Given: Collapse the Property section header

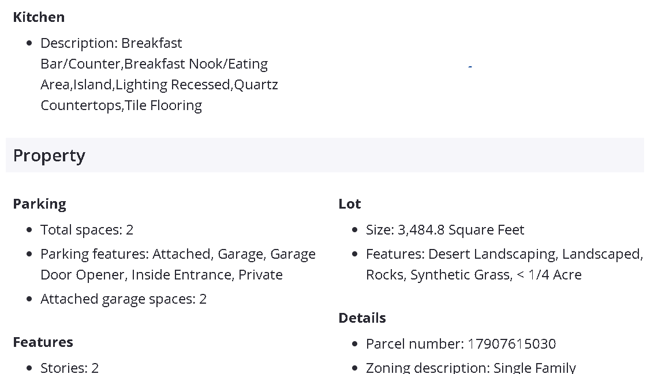Looking at the screenshot, I should pos(324,156).
